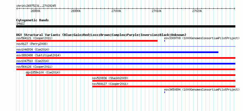
Task: Click the red nsv564121 structural variant bar
Action: (x=87, y=41)
